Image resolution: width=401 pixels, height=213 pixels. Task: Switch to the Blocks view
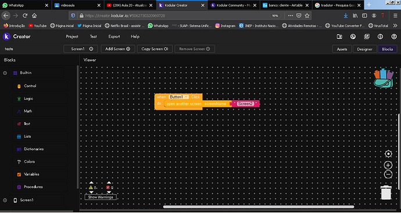(x=388, y=49)
